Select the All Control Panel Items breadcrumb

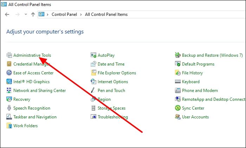point(106,14)
